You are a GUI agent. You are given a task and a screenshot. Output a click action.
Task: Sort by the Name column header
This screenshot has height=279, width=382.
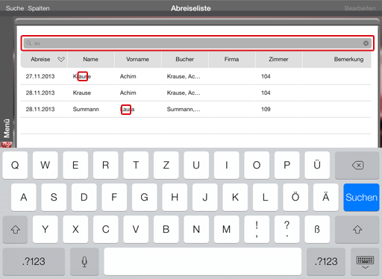91,59
